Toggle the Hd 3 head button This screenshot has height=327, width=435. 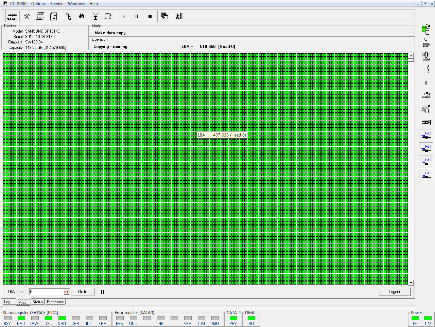[426, 175]
